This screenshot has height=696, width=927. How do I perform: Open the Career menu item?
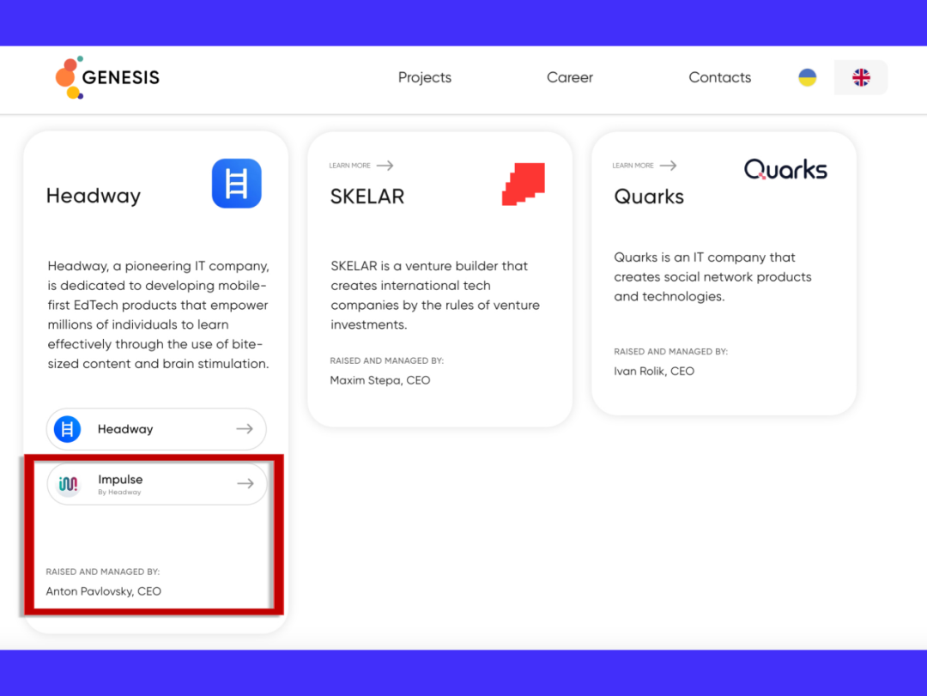click(569, 77)
